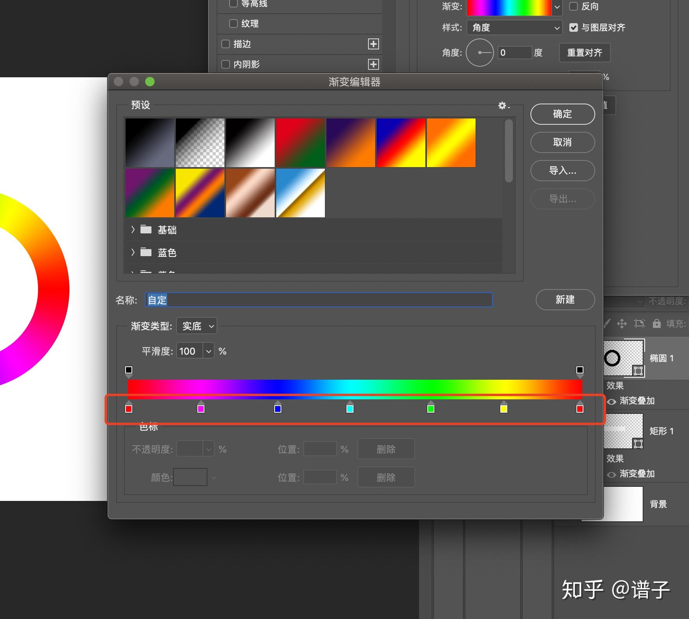
Task: Click the artboard nesting lock icon
Action: click(x=640, y=323)
